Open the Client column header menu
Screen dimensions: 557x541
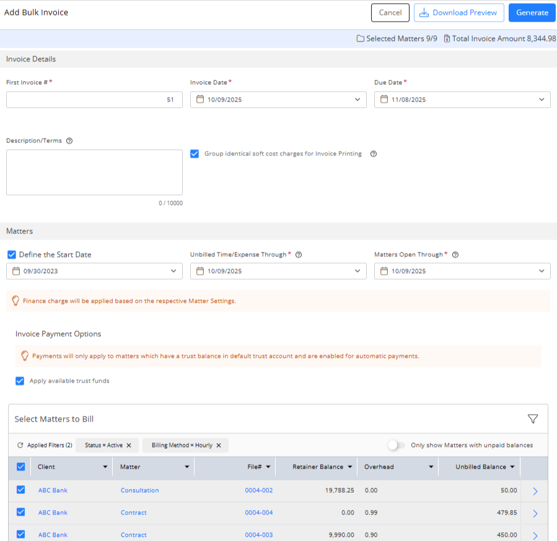click(105, 467)
